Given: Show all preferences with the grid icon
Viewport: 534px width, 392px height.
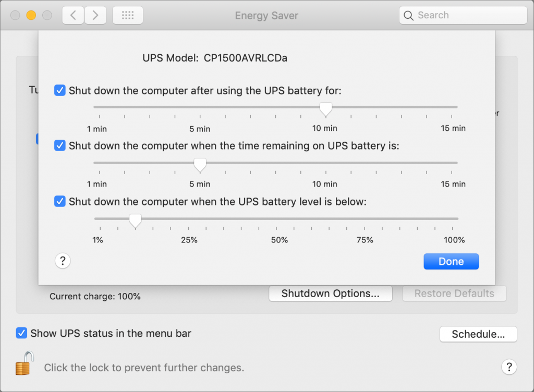Looking at the screenshot, I should (x=128, y=16).
